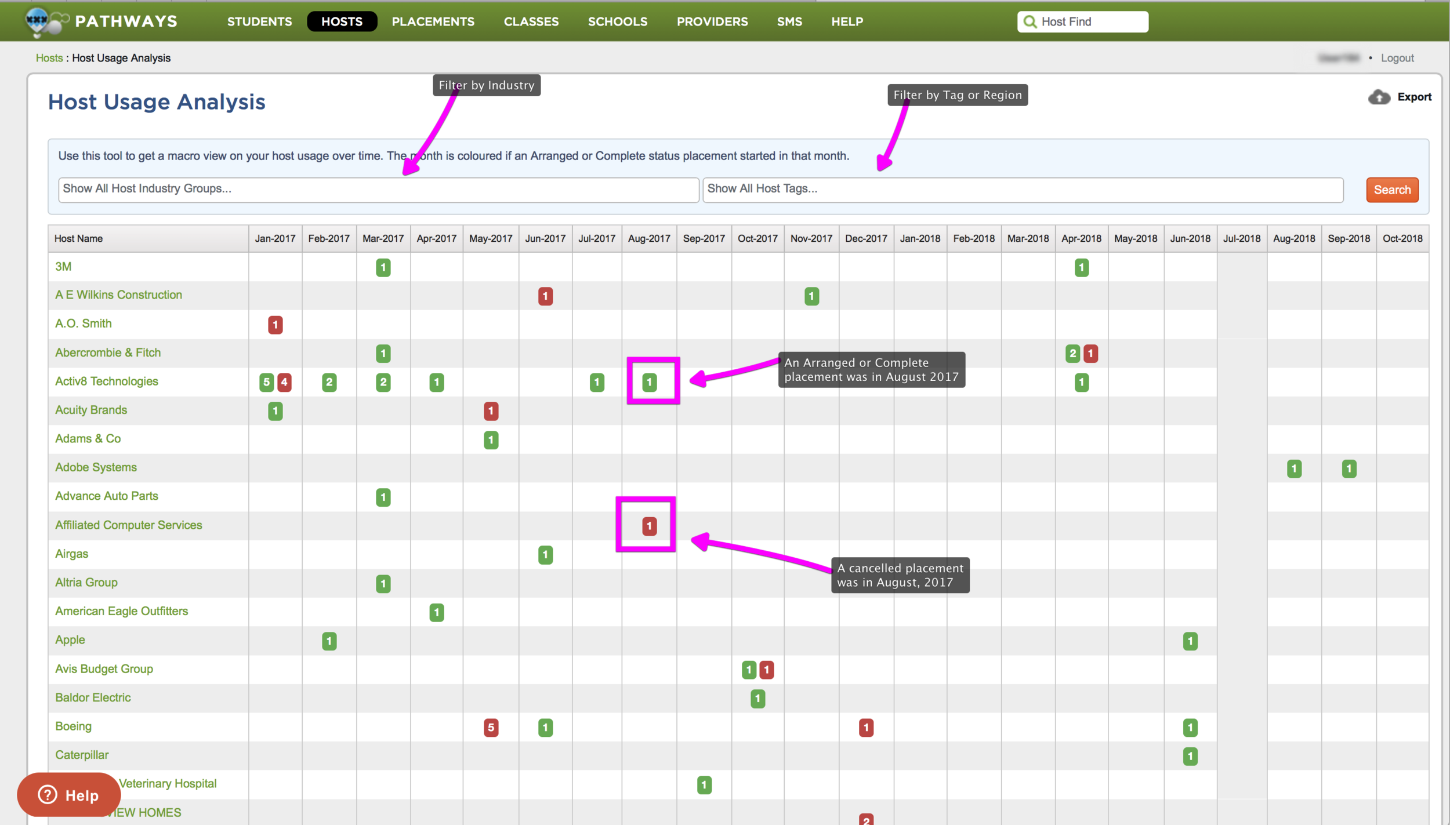This screenshot has height=825, width=1450.
Task: Click Avis Budget Group green badge Oct-2017
Action: [x=749, y=670]
